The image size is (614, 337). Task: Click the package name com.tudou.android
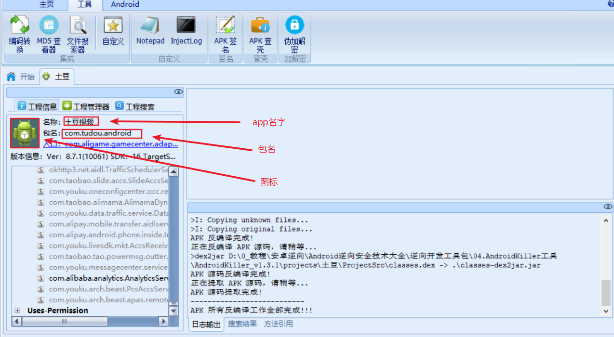[x=98, y=133]
